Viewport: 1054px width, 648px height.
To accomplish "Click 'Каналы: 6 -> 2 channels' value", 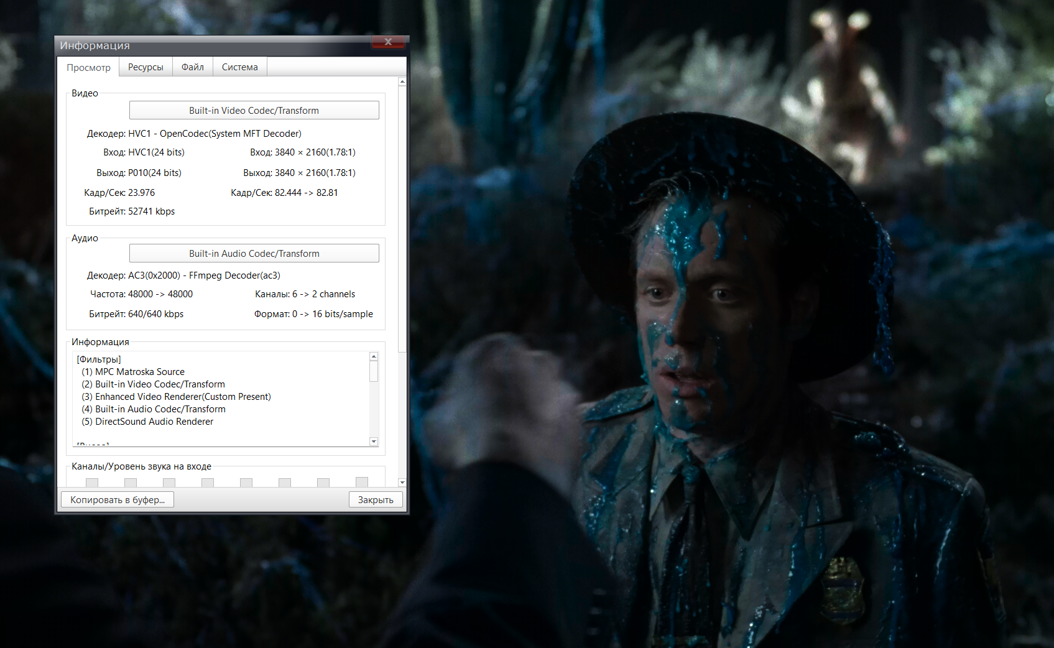I will tap(305, 294).
